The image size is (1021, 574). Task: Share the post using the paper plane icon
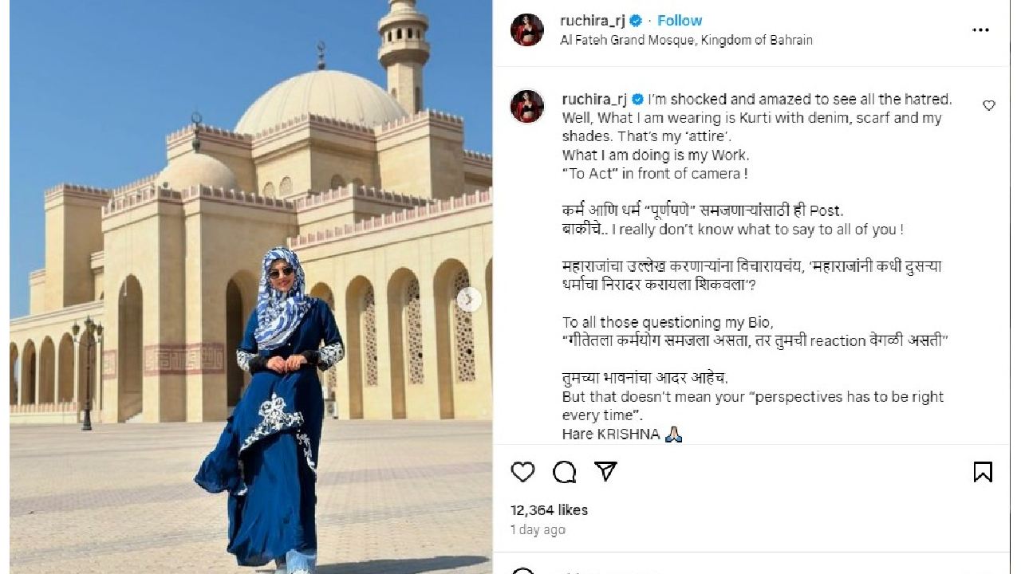click(606, 471)
